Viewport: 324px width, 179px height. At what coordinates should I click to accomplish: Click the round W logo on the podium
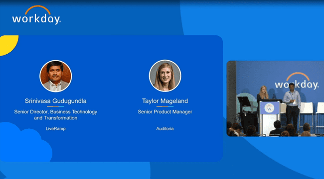pos(269,108)
